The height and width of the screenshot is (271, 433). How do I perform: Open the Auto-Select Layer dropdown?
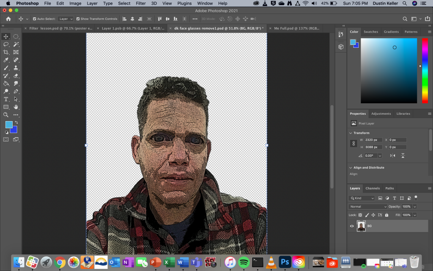(x=66, y=19)
